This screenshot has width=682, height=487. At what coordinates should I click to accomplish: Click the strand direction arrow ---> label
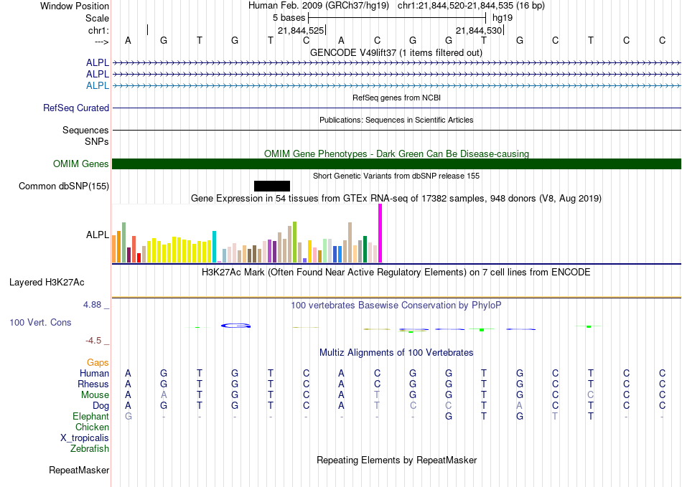pos(101,42)
